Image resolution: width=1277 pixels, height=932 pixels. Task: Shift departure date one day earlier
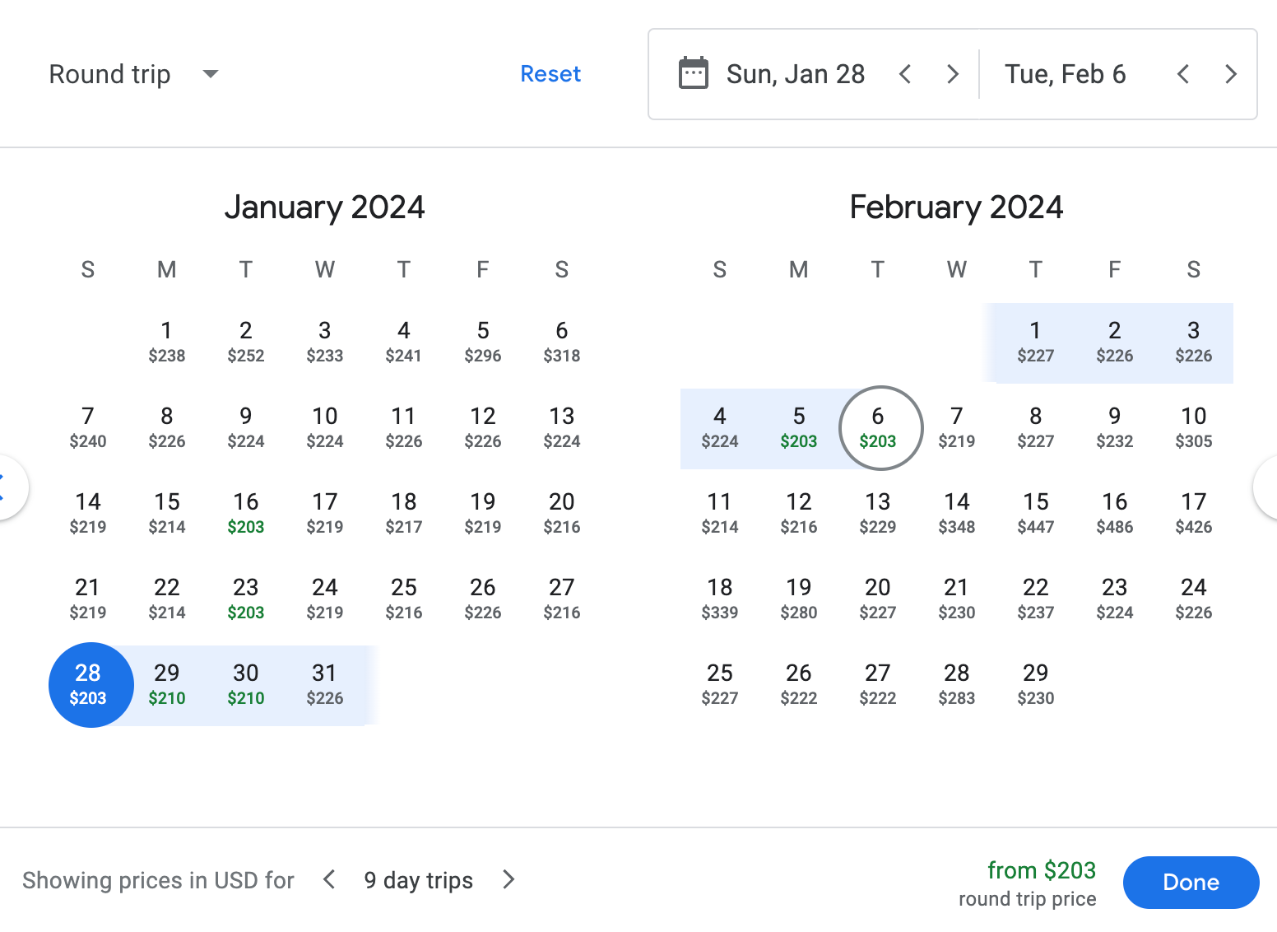(x=905, y=74)
